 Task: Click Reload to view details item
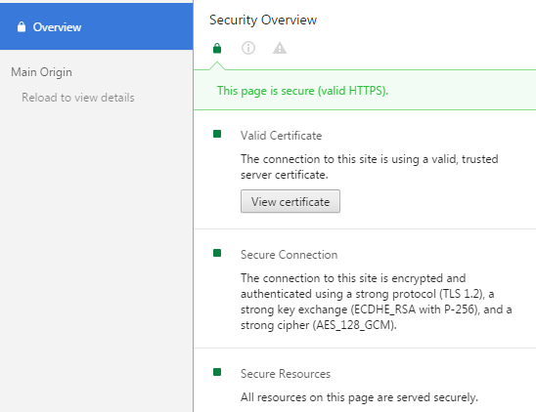78,98
